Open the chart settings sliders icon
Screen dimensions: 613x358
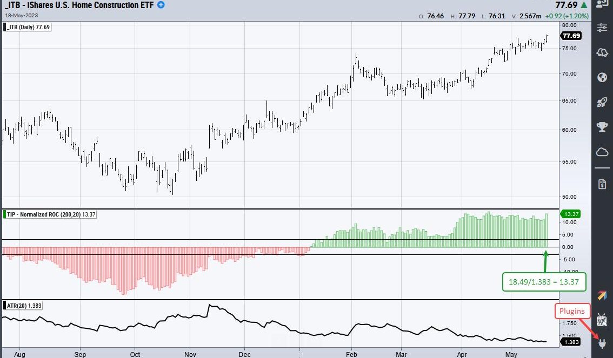[x=602, y=28]
